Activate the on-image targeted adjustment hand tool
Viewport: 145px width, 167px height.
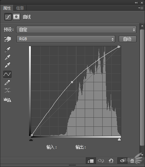[x=7, y=39]
